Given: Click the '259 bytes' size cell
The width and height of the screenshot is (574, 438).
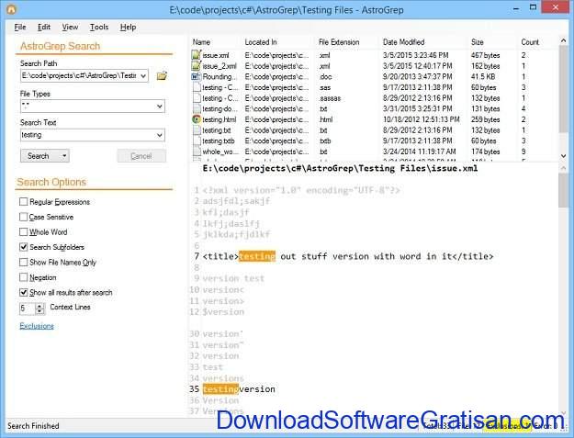Looking at the screenshot, I should pos(485,119).
